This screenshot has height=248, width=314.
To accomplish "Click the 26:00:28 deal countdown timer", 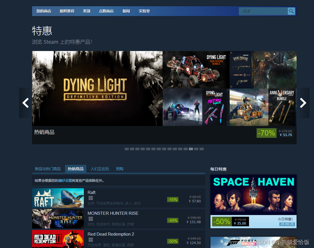I will tap(287, 224).
